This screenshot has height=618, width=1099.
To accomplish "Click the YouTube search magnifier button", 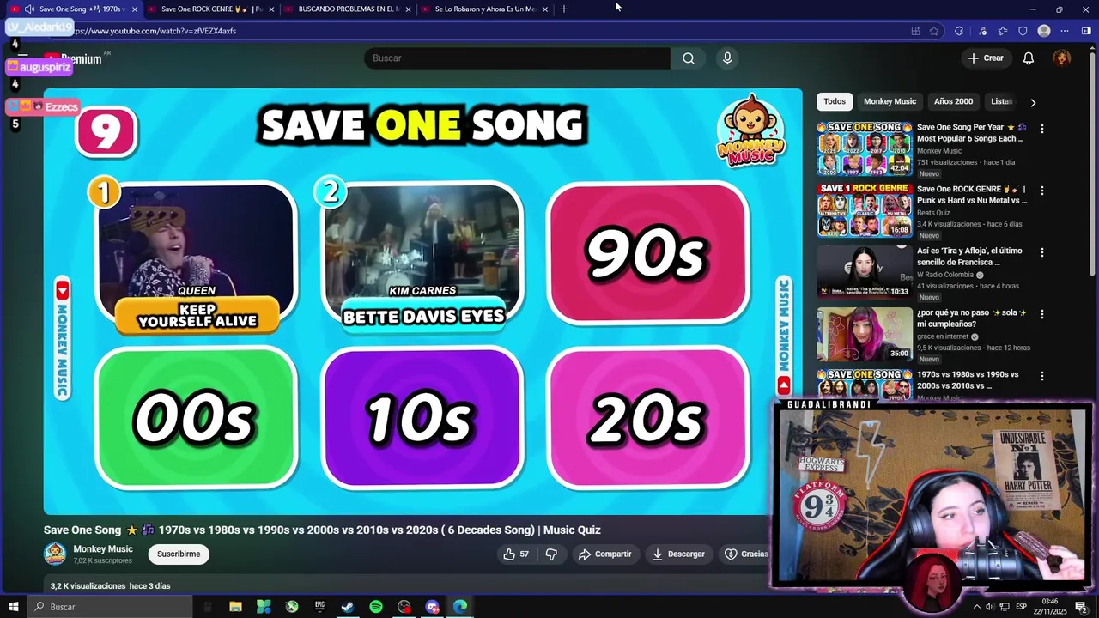I will (689, 58).
